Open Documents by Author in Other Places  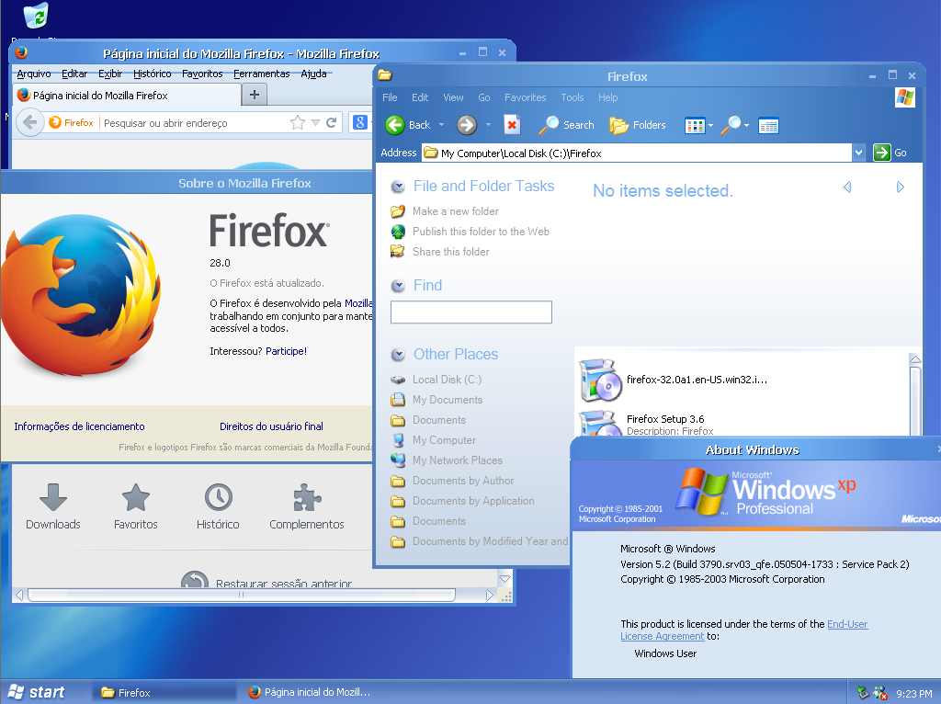tap(452, 481)
